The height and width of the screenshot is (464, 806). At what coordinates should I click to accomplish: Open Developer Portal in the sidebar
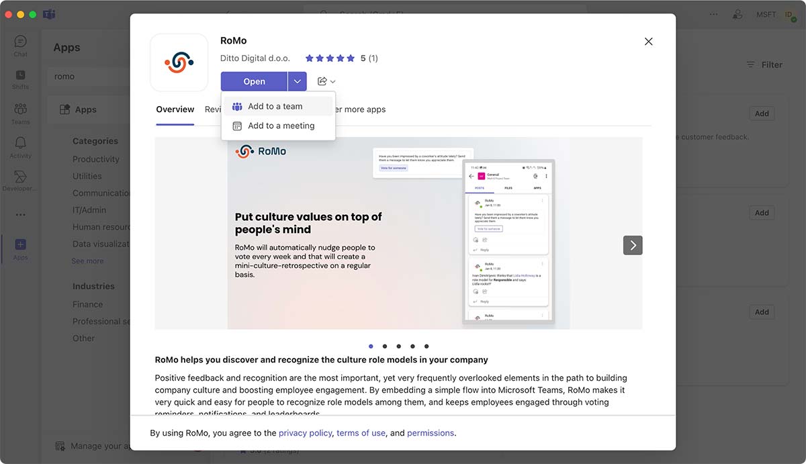click(x=20, y=181)
